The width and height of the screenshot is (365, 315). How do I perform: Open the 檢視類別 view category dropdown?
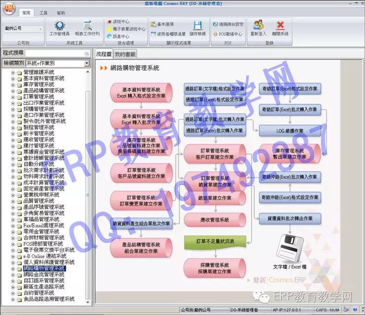pos(87,63)
